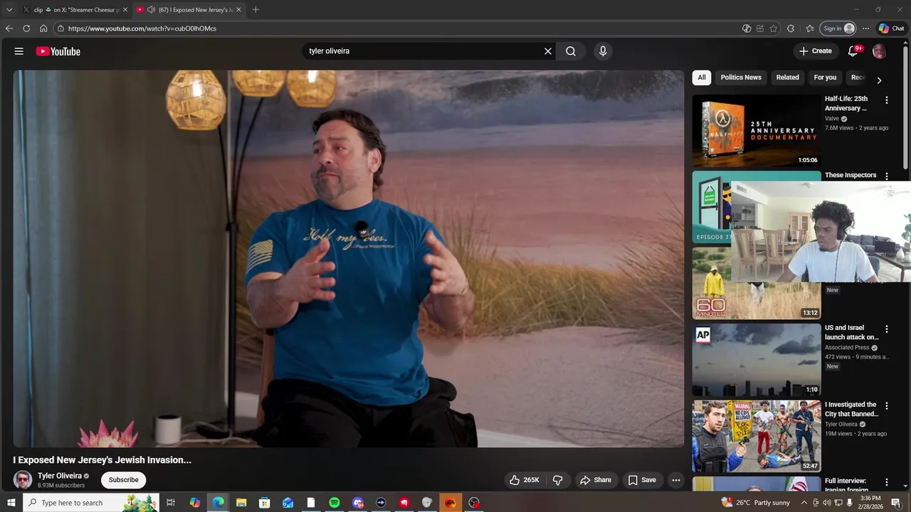Open the US and Israel launch attack title
The image size is (911, 512).
click(851, 333)
